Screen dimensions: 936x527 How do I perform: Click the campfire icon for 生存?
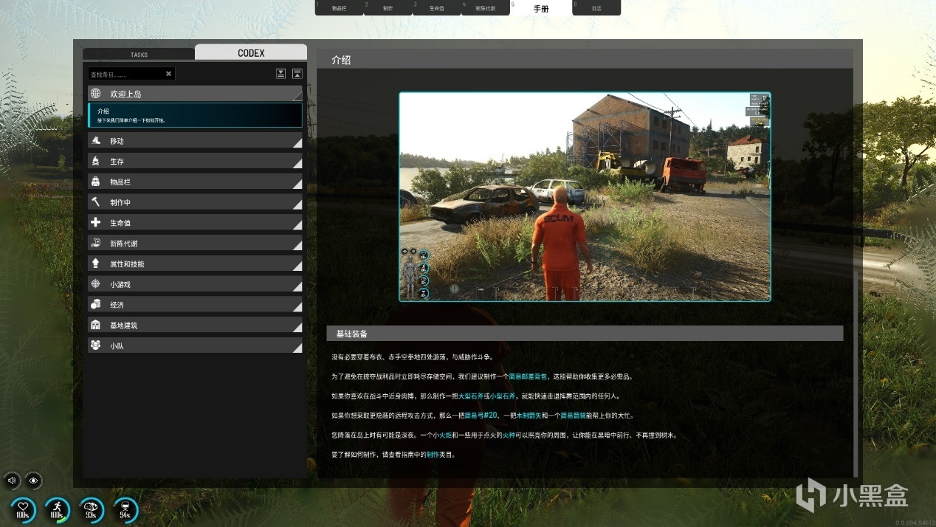(95, 161)
